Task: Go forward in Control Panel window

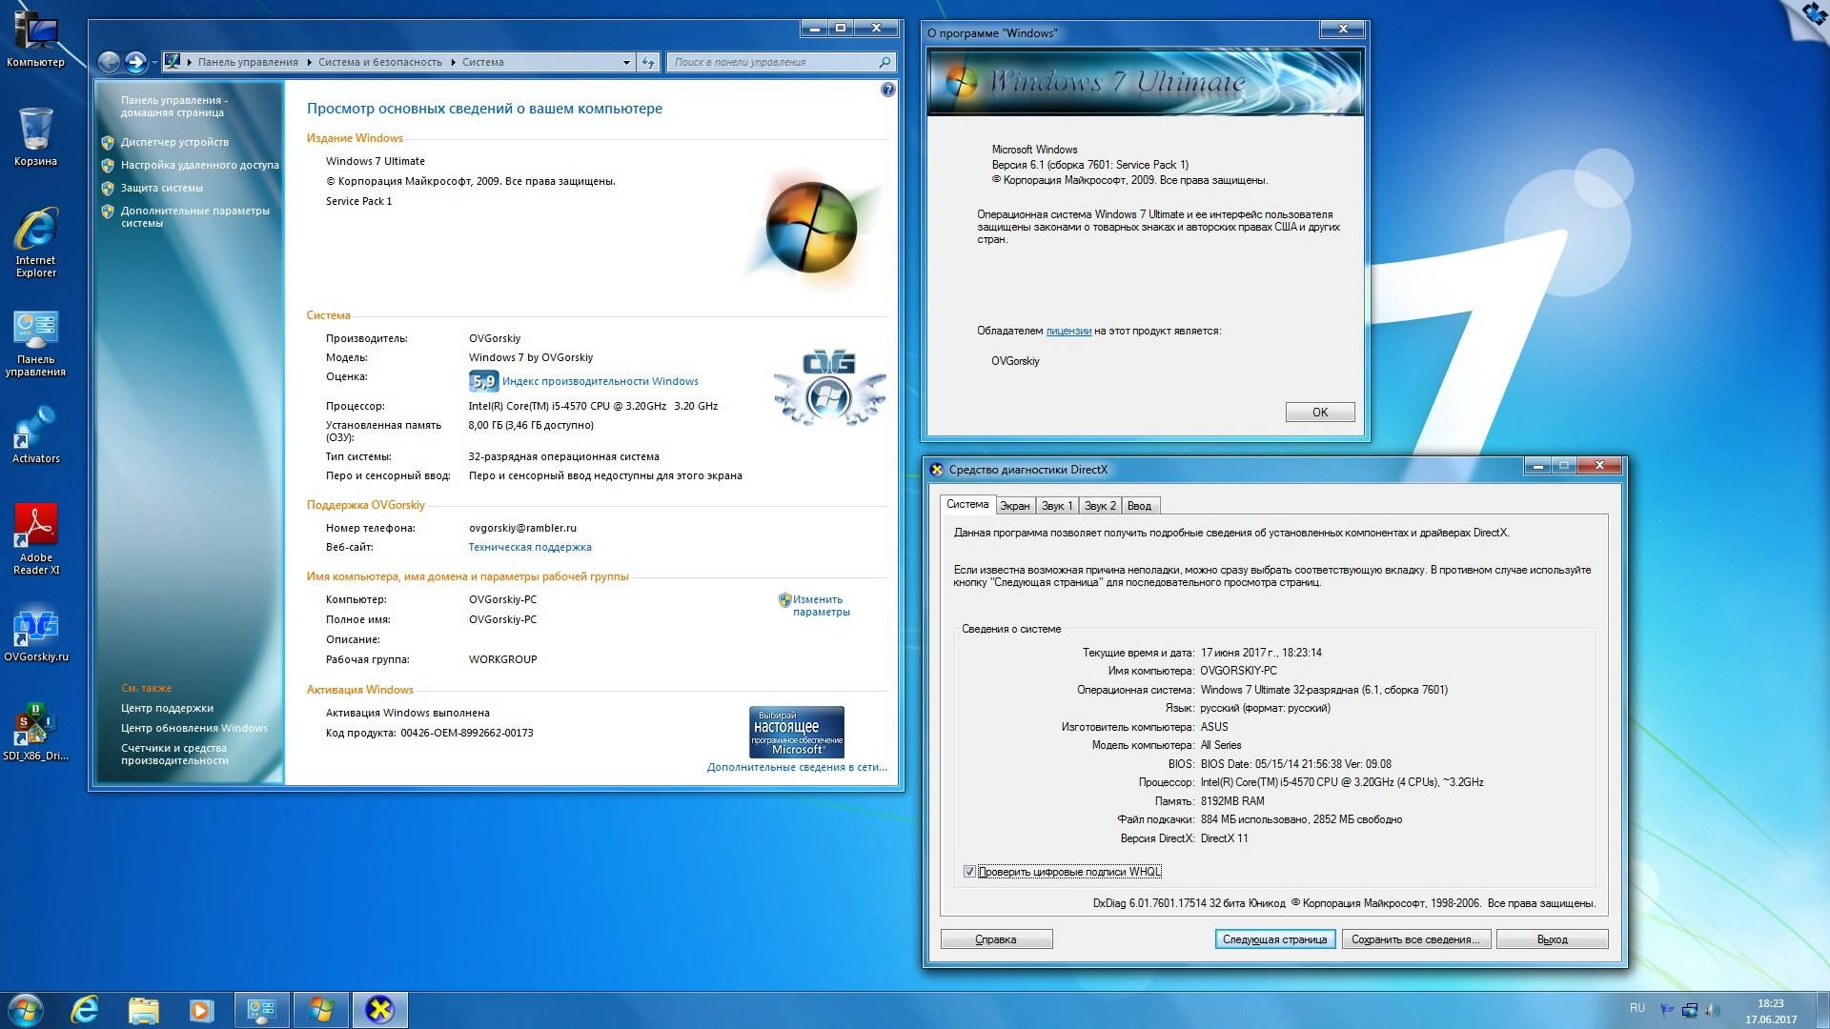Action: [x=135, y=62]
